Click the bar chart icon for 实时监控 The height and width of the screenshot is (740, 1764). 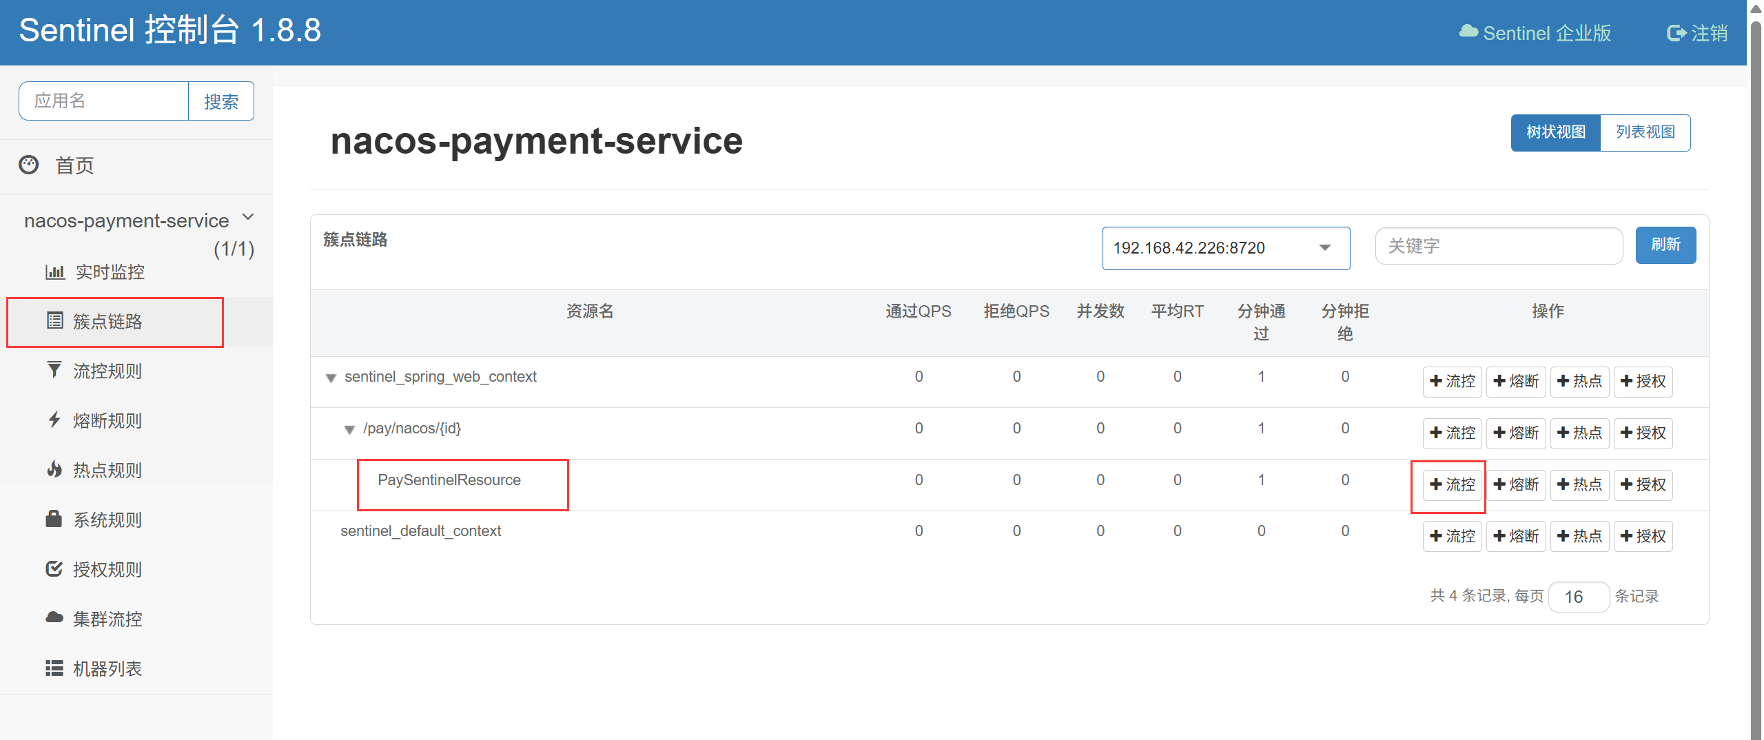54,271
